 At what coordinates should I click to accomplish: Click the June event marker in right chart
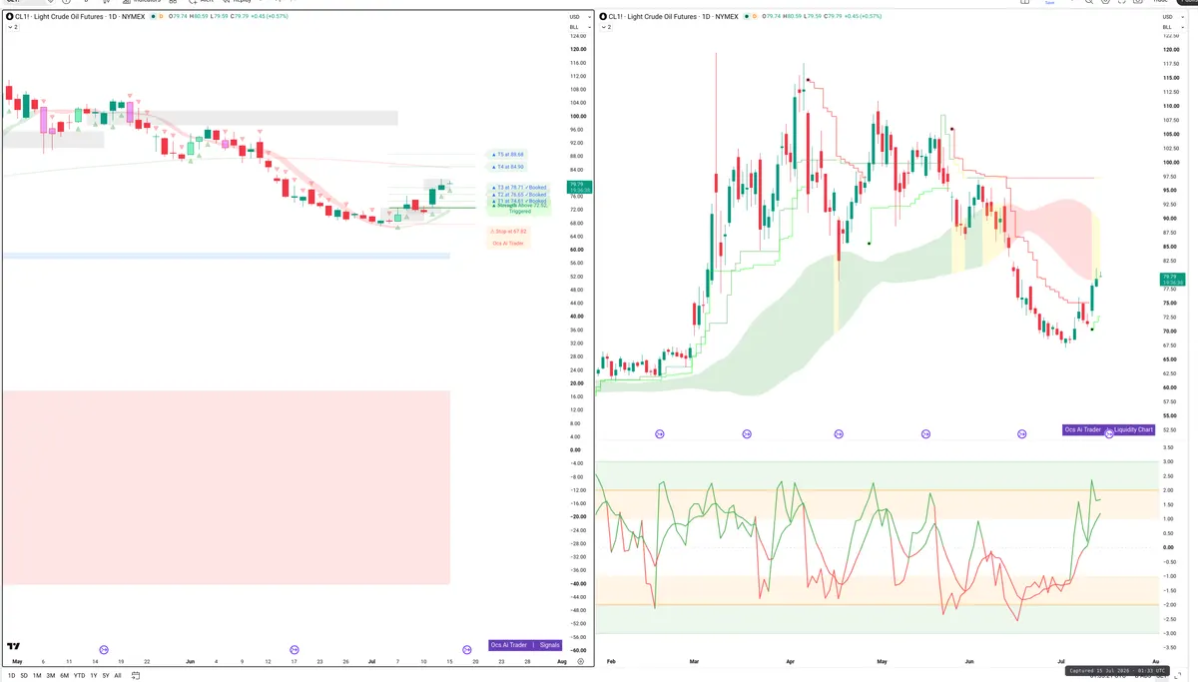tap(1022, 433)
